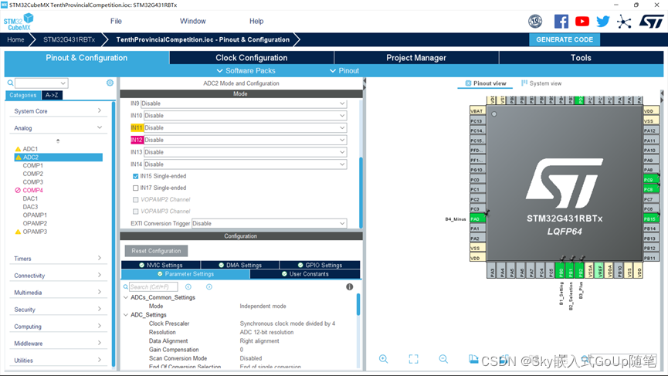Click the green PC8 pin on the chip
Viewport: 668px width, 376px height.
click(x=651, y=189)
